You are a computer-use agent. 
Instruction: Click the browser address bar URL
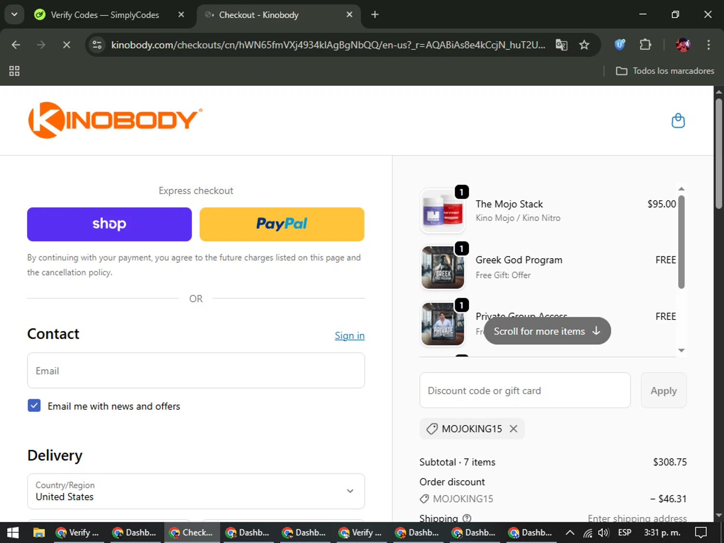pos(328,45)
